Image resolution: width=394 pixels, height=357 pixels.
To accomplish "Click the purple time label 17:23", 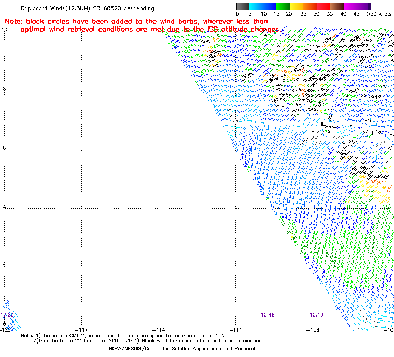I will tap(7, 315).
